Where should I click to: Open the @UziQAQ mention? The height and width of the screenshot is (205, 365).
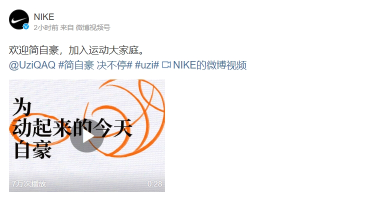pyautogui.click(x=32, y=65)
